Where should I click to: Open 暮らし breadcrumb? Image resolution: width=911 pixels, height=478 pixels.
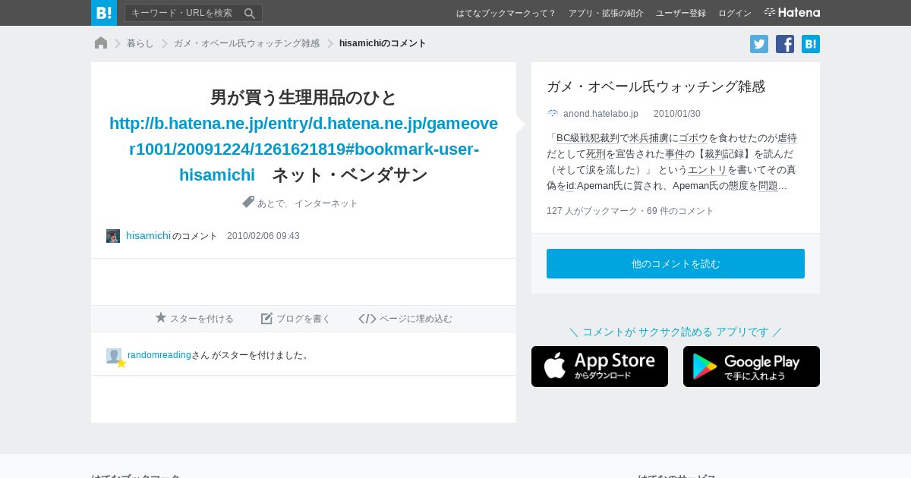click(140, 43)
